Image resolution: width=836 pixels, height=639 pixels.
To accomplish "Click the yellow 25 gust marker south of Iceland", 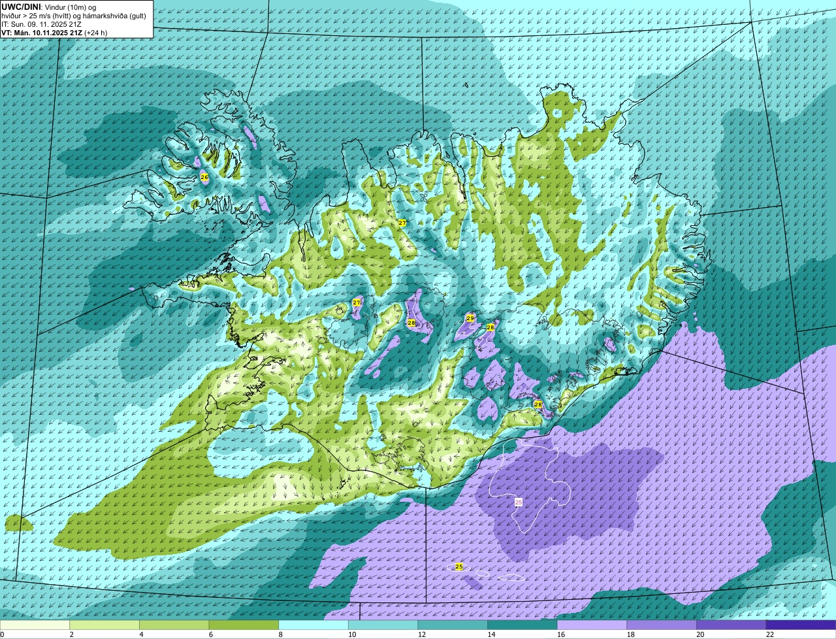I will tap(459, 566).
